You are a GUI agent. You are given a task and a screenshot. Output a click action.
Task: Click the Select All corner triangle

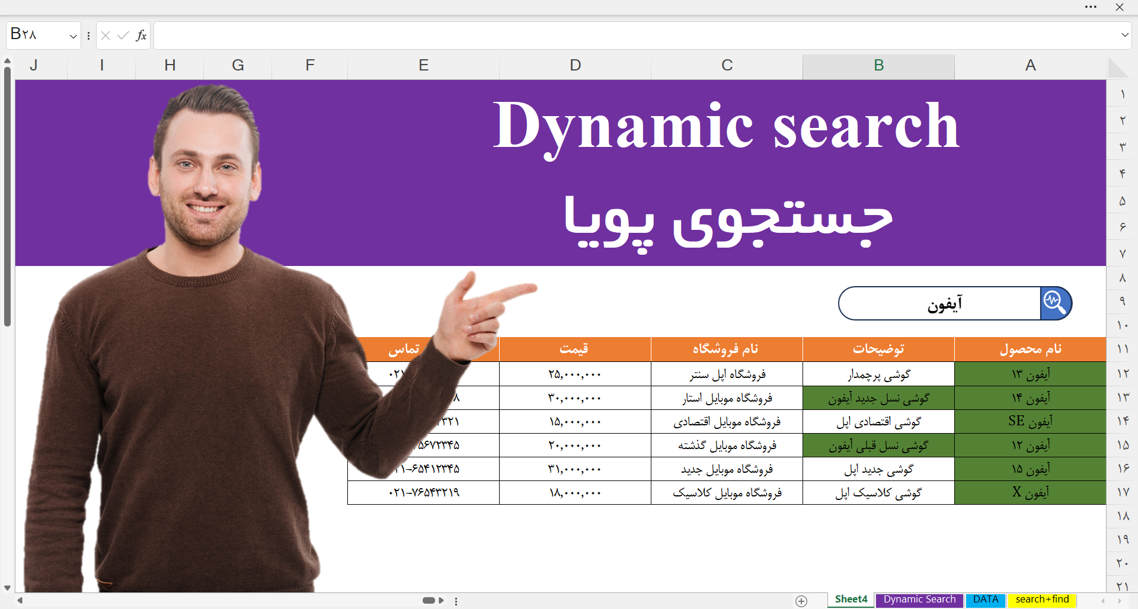pyautogui.click(x=1118, y=67)
